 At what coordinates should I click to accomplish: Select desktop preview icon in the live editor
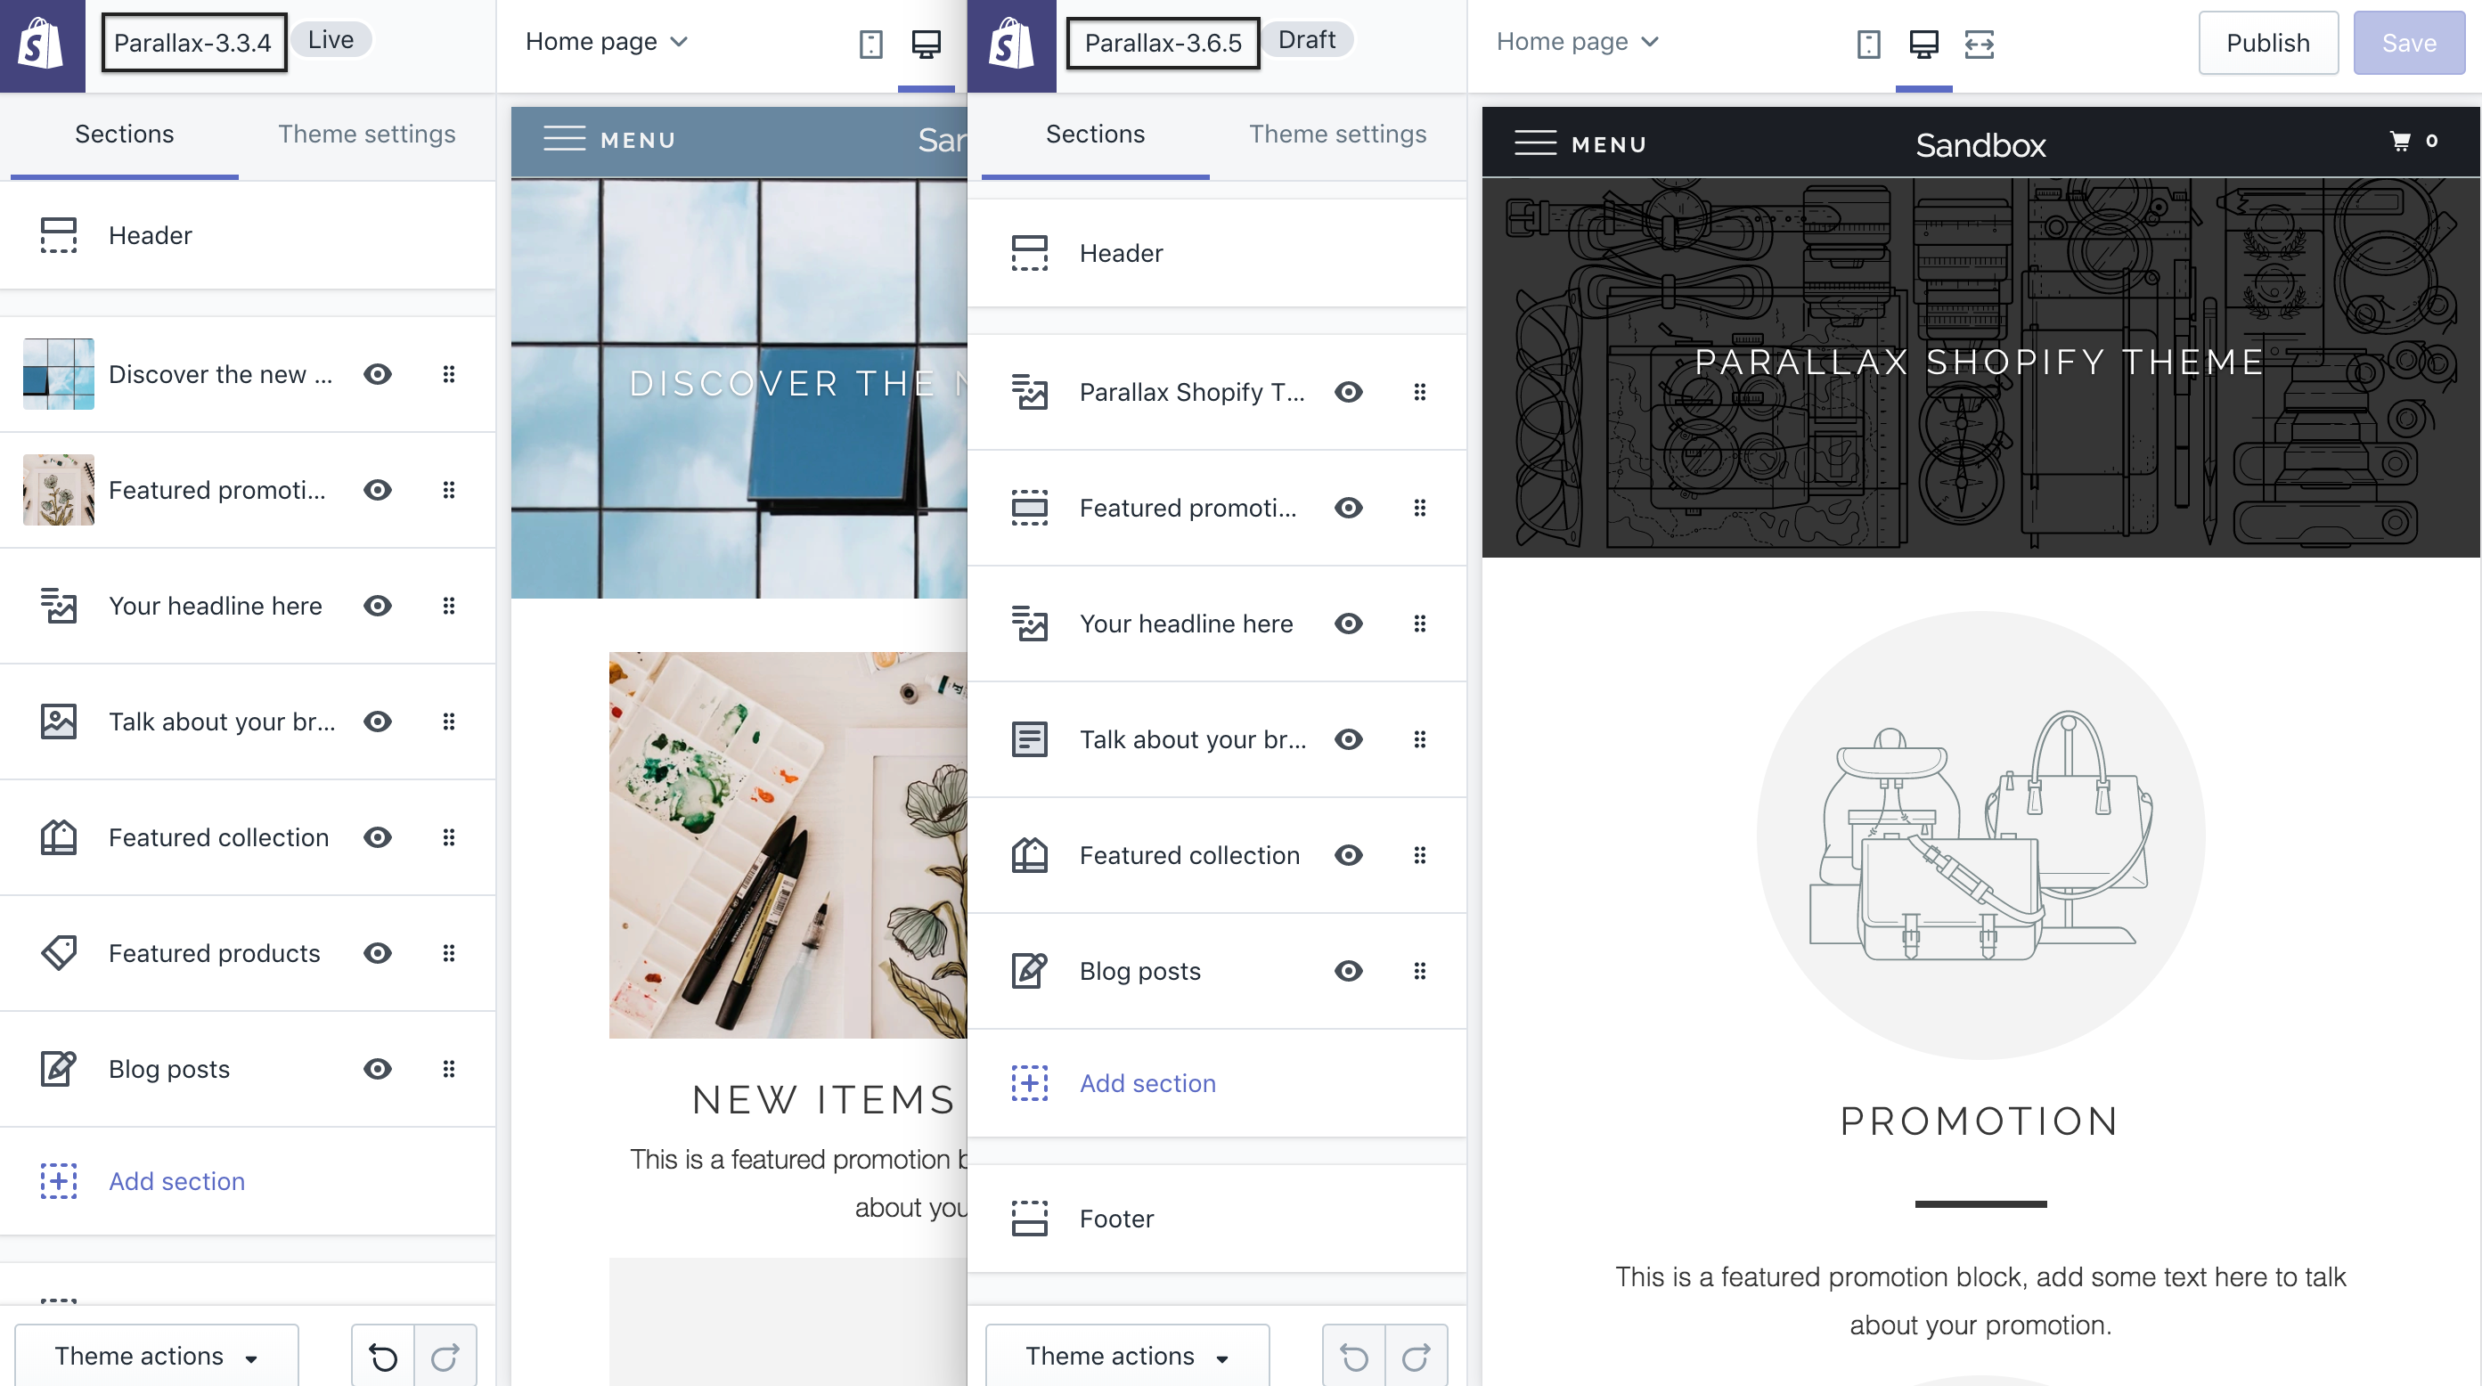click(x=926, y=45)
